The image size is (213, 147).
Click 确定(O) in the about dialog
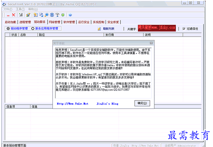[142, 103]
